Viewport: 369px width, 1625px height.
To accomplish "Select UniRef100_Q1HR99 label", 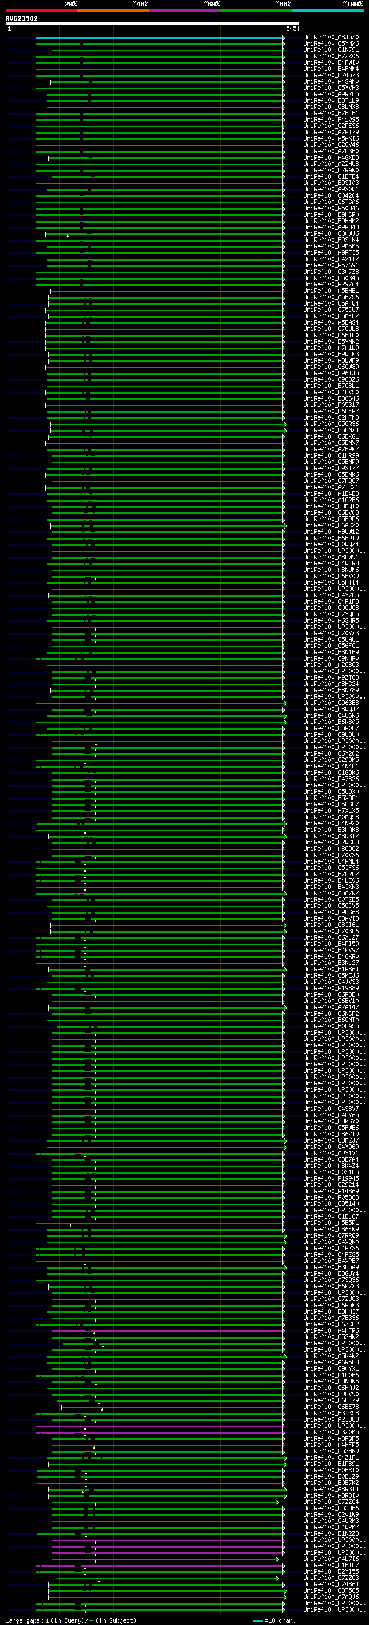I will tap(331, 455).
